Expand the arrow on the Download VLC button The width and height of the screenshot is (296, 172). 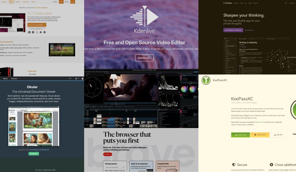(45, 25)
